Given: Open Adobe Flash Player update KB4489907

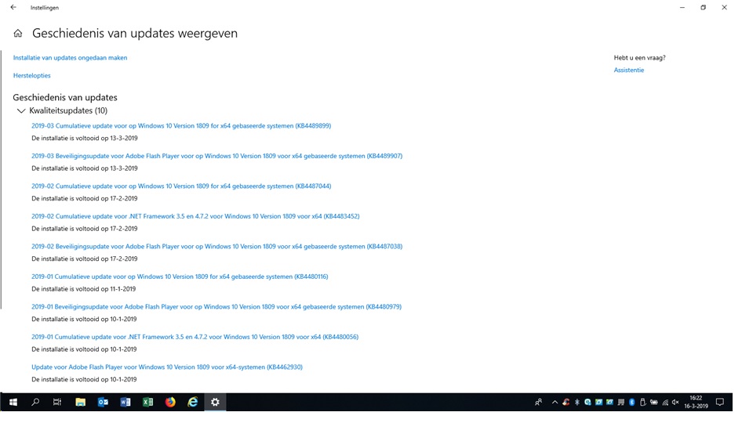Looking at the screenshot, I should point(217,156).
